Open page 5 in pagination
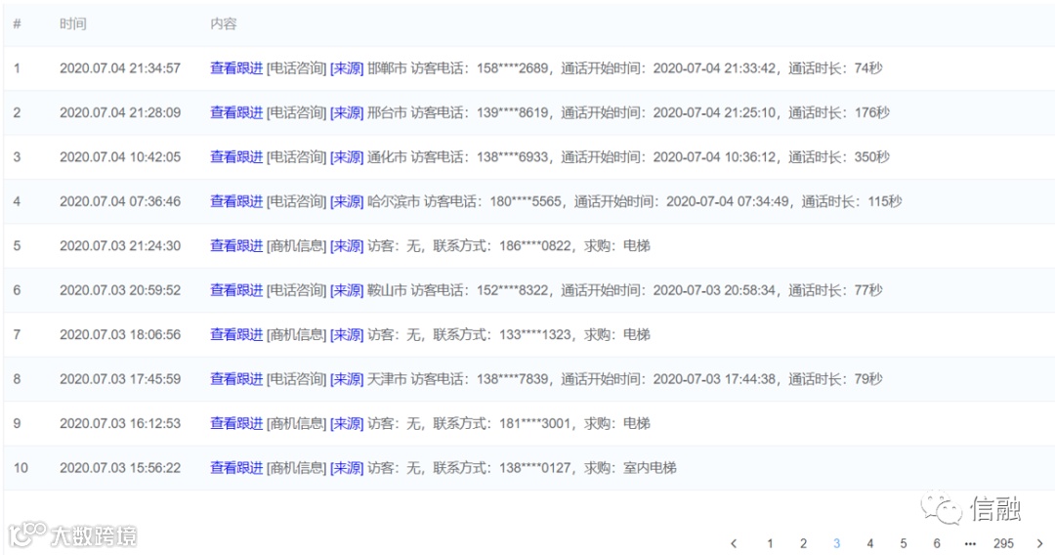The height and width of the screenshot is (555, 1055). point(904,543)
